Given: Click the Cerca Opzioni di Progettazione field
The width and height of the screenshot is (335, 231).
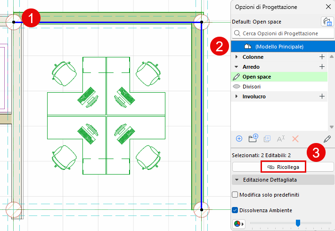Looking at the screenshot, I should coord(283,33).
